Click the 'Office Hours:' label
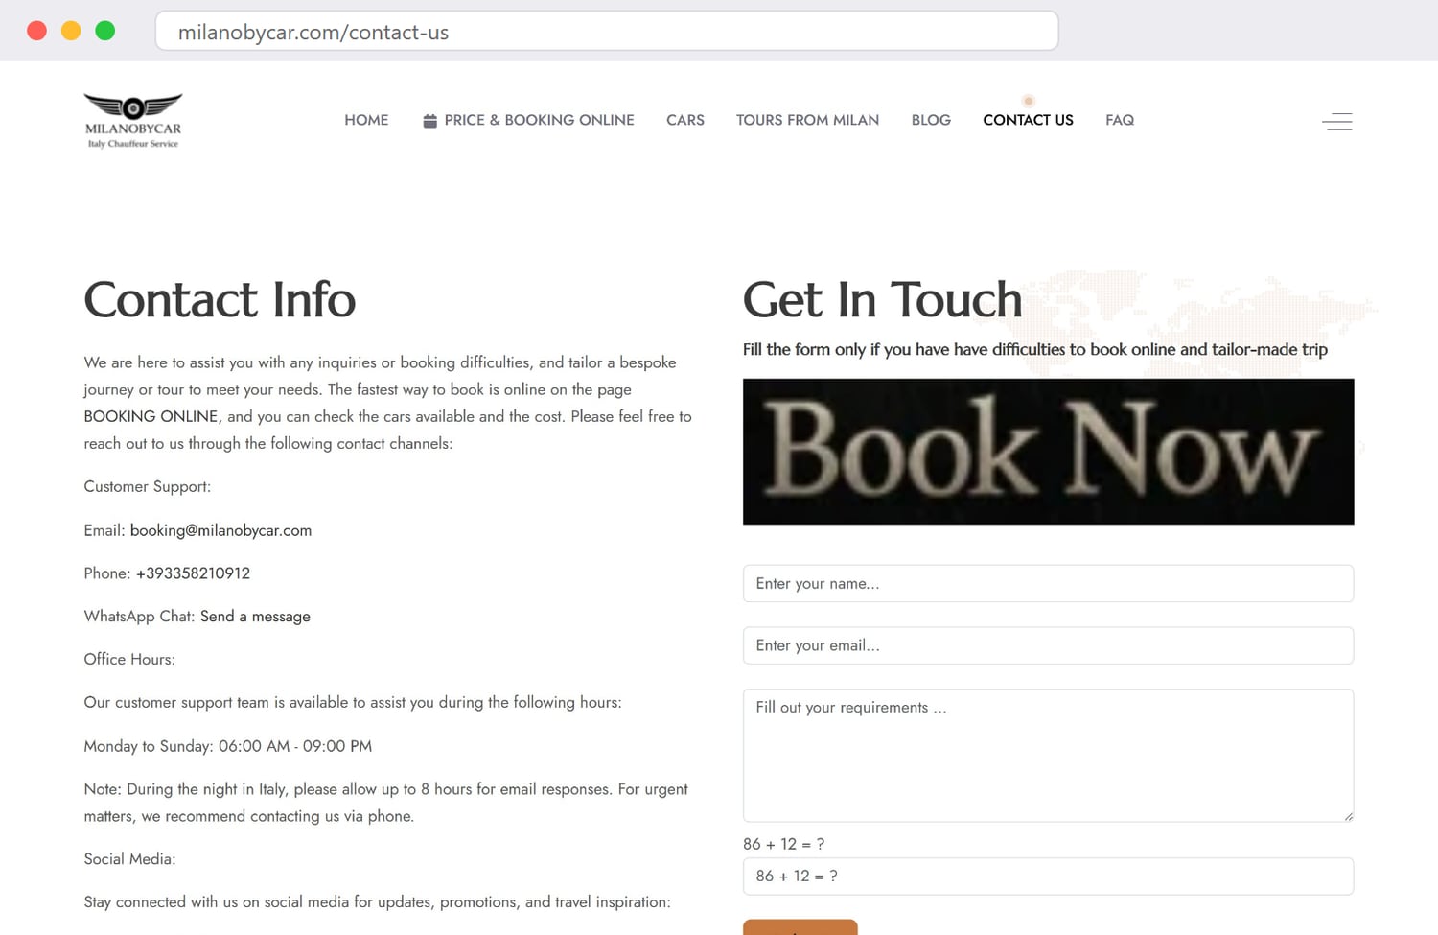The height and width of the screenshot is (935, 1438). pos(129,660)
